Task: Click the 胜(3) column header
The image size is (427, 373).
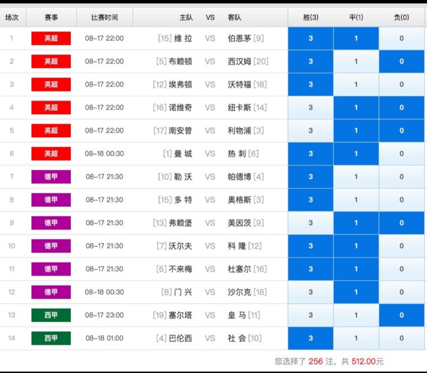Action: [x=311, y=17]
